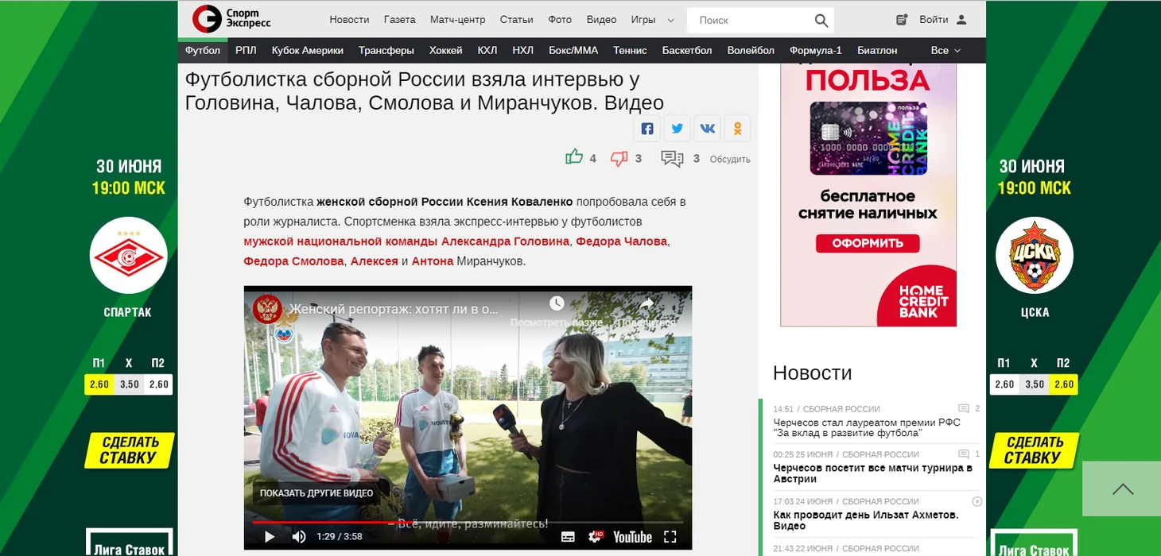Viewport: 1161px width, 556px height.
Task: Open comment icon for Черчесов посетит news
Action: point(964,454)
